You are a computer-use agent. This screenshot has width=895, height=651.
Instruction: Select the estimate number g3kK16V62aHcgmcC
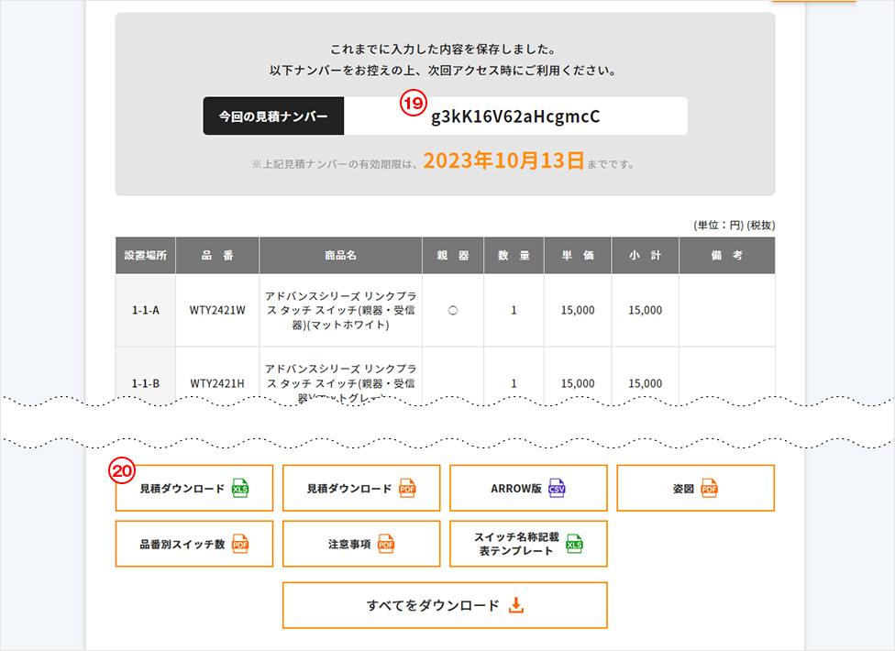pos(515,116)
